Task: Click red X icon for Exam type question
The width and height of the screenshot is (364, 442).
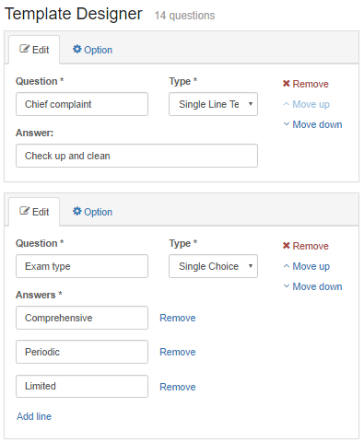Action: pos(287,246)
